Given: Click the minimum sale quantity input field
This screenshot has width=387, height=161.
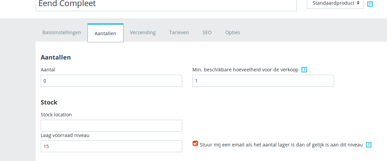Looking at the screenshot, I should coord(263,81).
